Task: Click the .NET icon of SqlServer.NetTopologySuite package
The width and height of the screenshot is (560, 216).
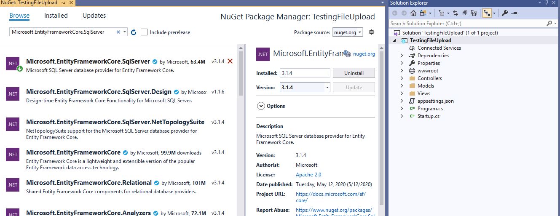Action: coord(13,124)
